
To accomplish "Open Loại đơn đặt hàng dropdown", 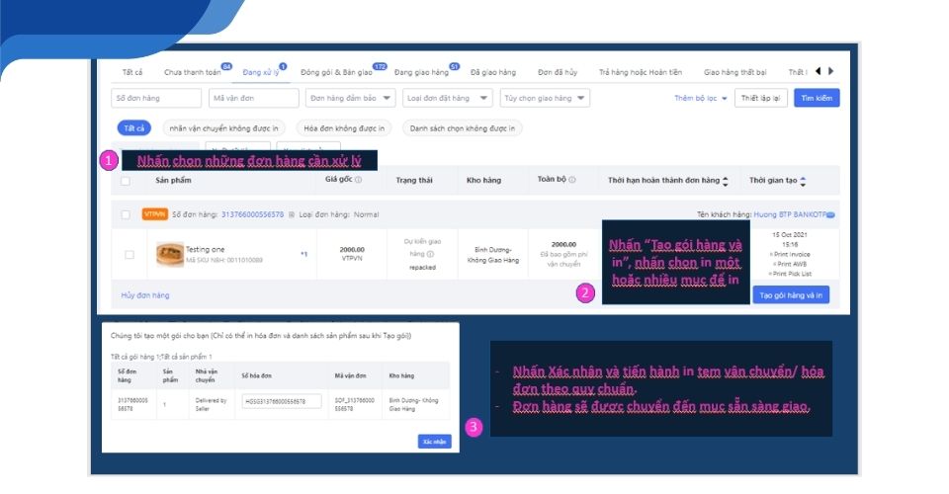I will point(447,98).
